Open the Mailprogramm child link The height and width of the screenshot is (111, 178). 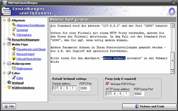tap(24, 68)
